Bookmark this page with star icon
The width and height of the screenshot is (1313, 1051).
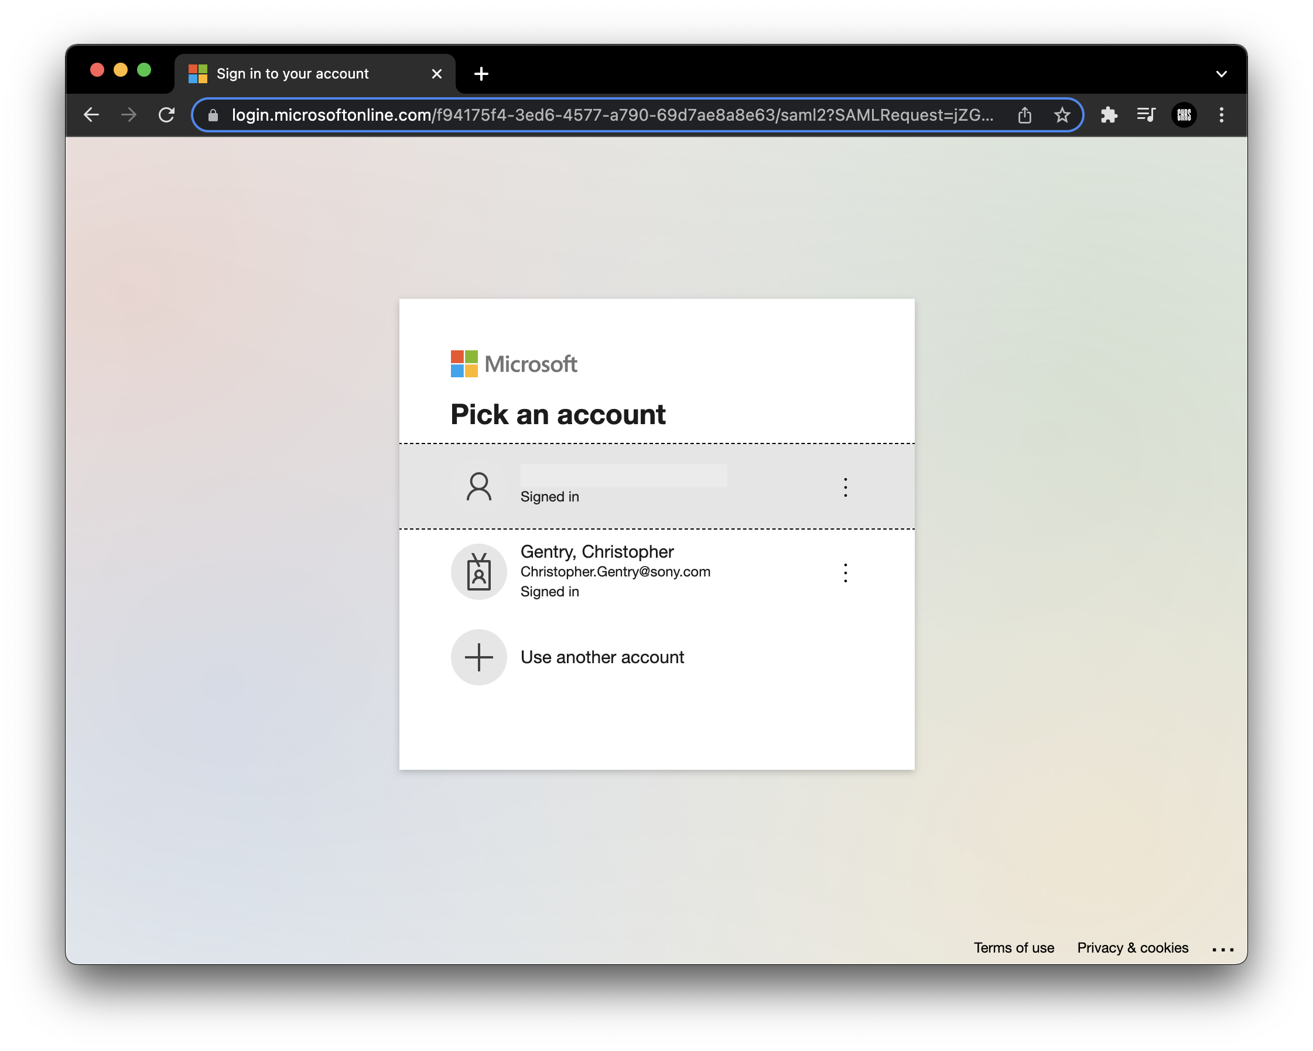(1062, 115)
